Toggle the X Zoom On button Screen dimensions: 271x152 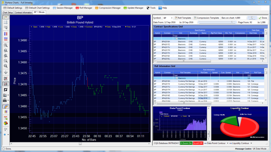186,143
